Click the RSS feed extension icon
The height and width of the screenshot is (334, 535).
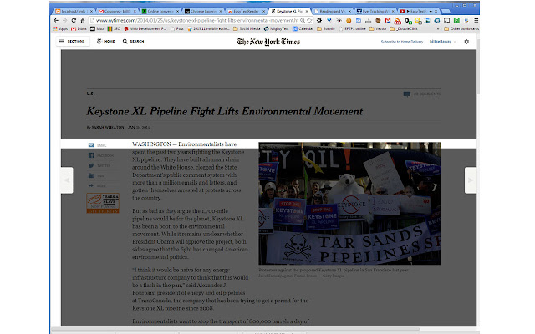398,21
